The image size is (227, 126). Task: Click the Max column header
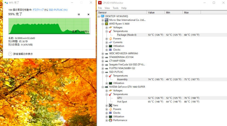point(192,13)
